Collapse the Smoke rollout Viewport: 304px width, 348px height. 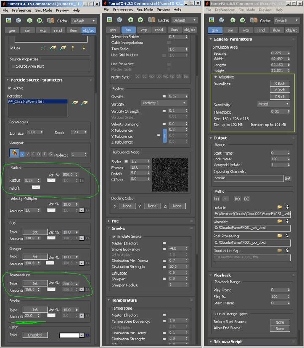(x=118, y=228)
